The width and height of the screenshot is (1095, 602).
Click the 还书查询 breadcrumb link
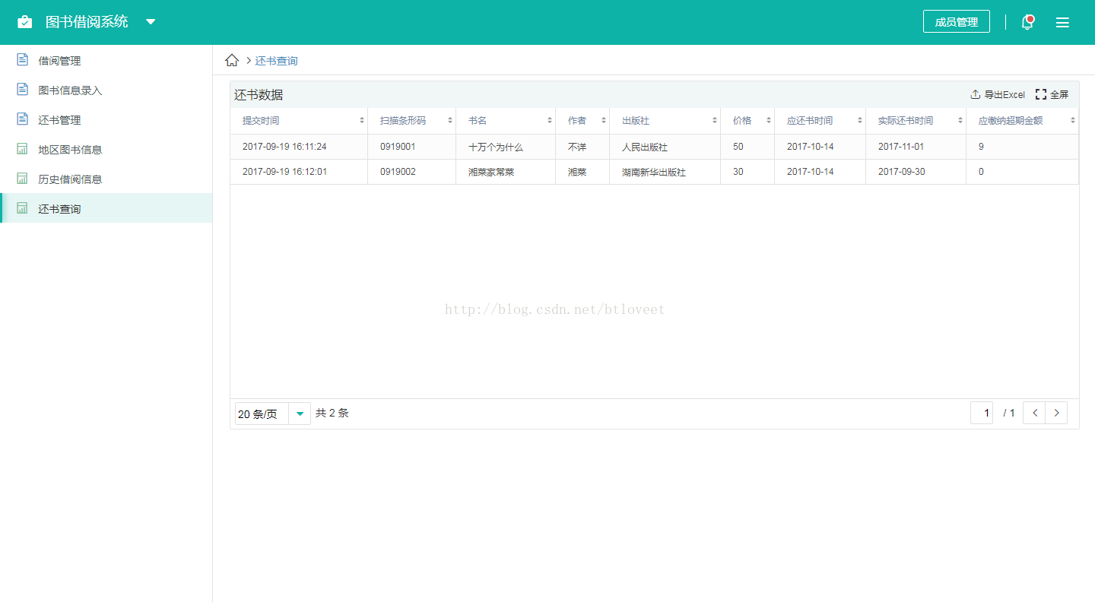pos(276,61)
